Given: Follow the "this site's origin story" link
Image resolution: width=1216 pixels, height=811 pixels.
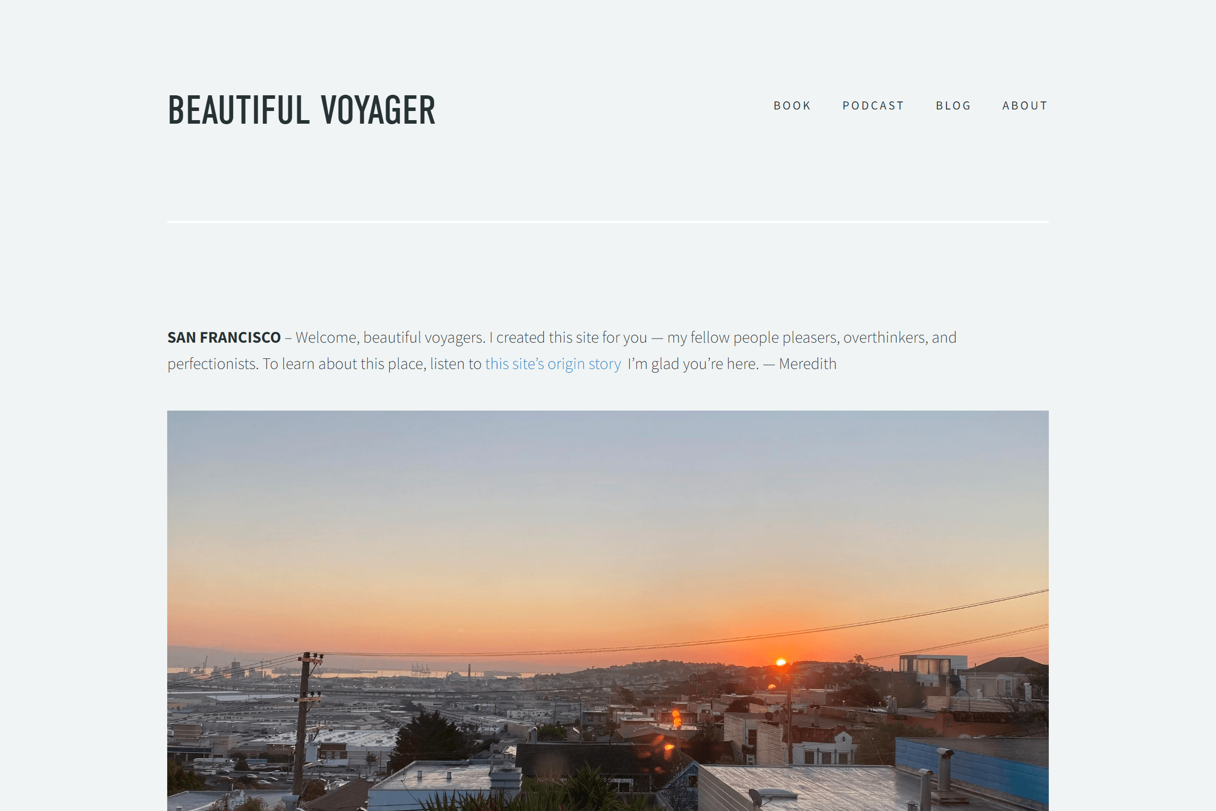Looking at the screenshot, I should tap(553, 364).
